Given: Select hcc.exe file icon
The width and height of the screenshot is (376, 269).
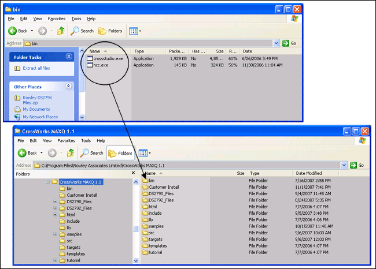Looking at the screenshot, I should 90,65.
